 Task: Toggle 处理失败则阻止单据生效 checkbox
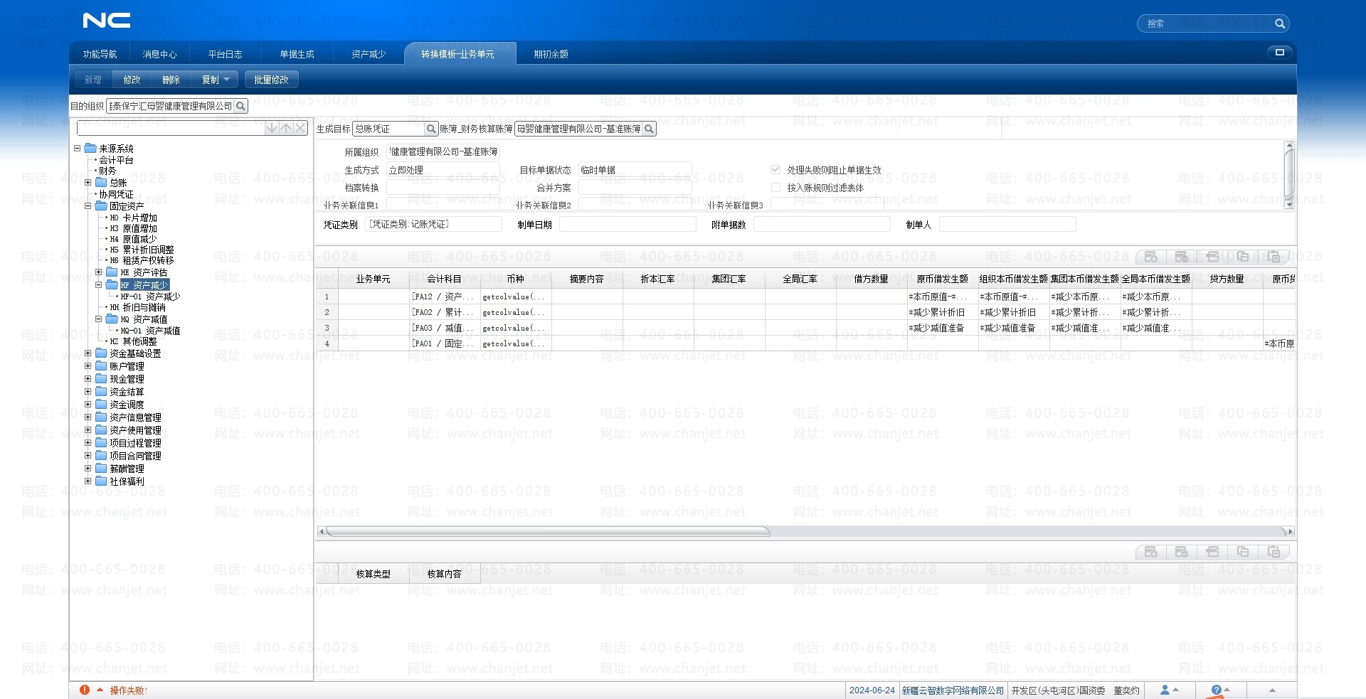776,170
